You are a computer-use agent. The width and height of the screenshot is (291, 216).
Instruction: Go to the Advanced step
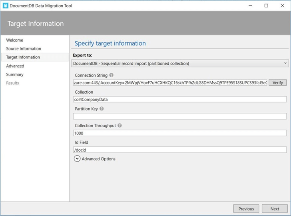(15, 66)
